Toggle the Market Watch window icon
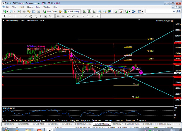Image resolution: width=183 pixels, height=131 pixels. pyautogui.click(x=19, y=11)
